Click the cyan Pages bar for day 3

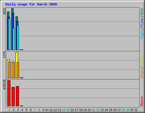18,38
